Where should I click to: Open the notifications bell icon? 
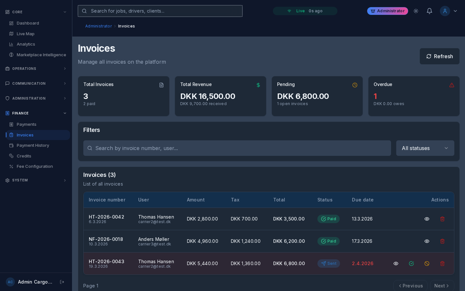pyautogui.click(x=429, y=11)
